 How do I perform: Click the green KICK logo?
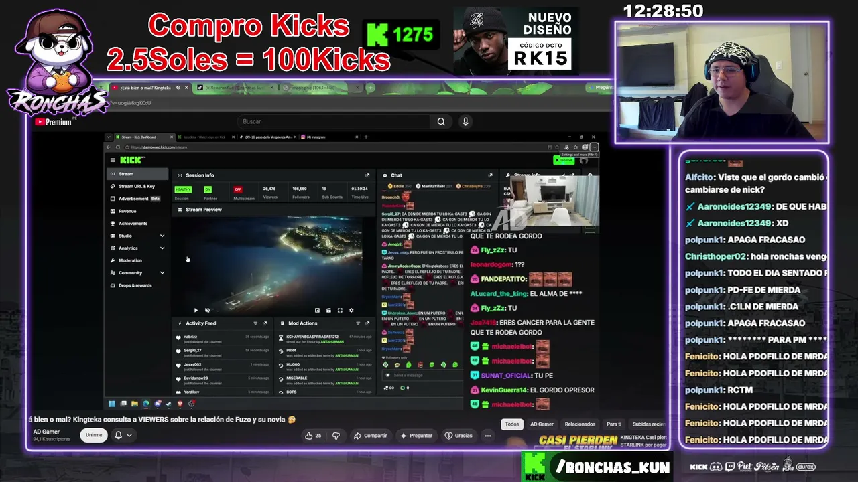[131, 160]
